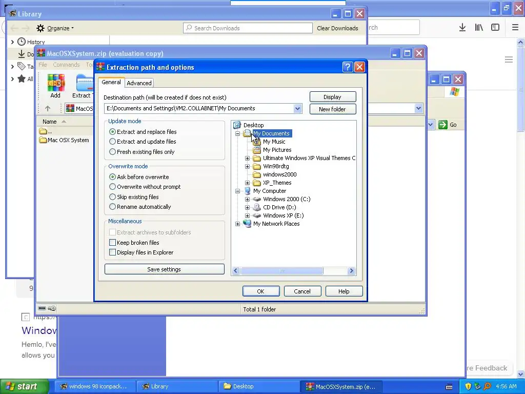This screenshot has height=394, width=525.
Task: Expand the XP_Themes folder node
Action: point(248,183)
